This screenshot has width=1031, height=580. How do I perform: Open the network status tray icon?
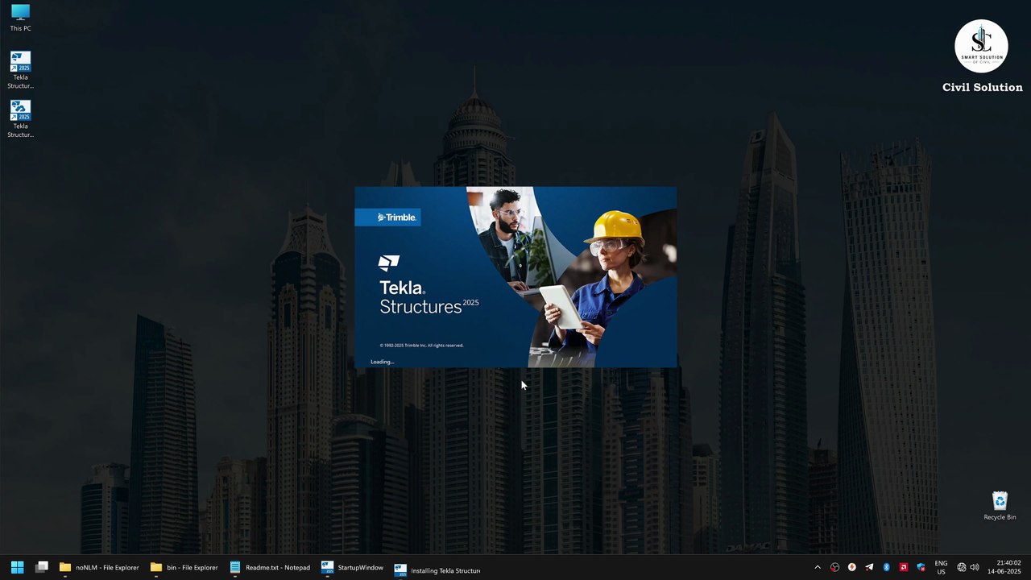[x=961, y=567]
